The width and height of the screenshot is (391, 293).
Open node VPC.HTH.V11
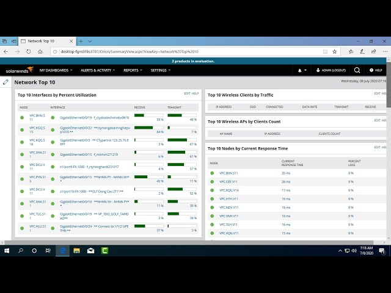[x=228, y=199]
